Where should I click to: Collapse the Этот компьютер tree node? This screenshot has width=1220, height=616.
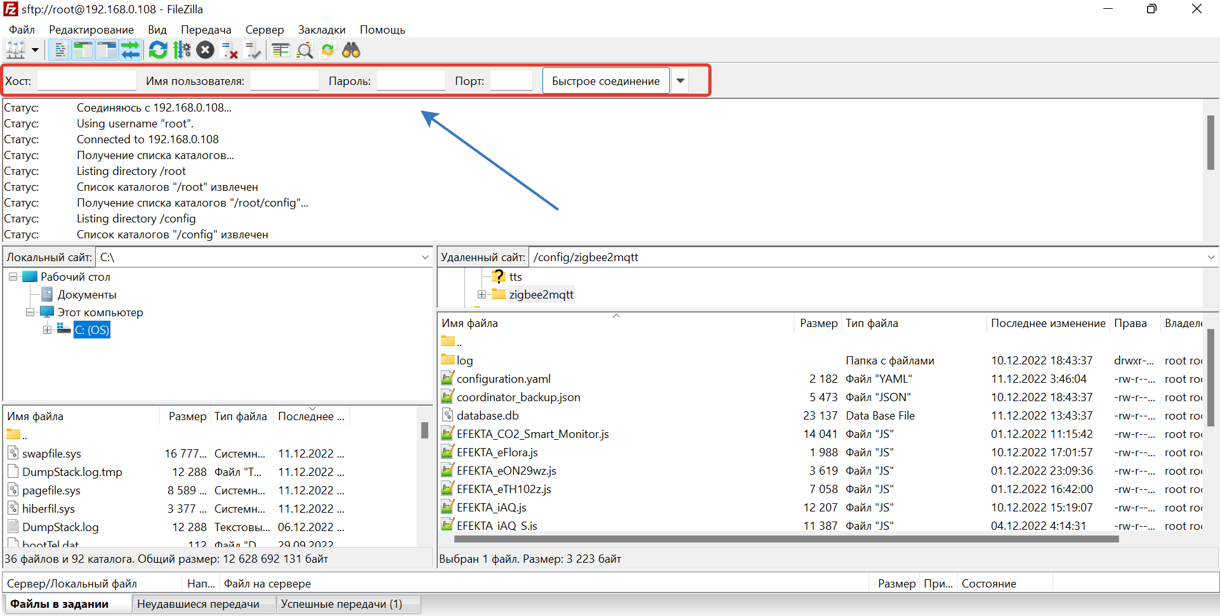pyautogui.click(x=30, y=312)
